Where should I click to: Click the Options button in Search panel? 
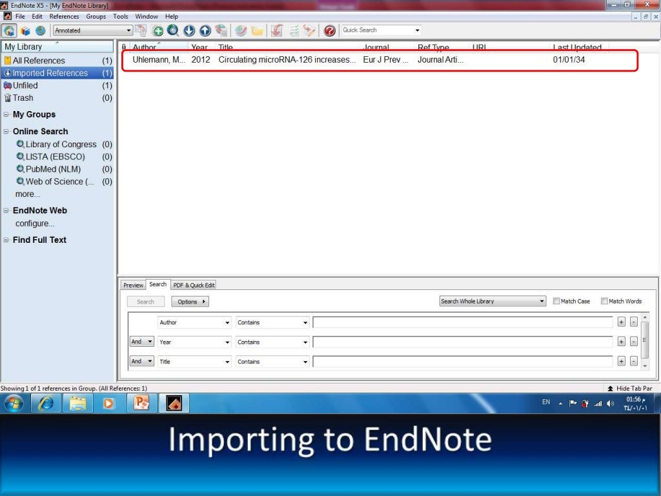click(190, 302)
